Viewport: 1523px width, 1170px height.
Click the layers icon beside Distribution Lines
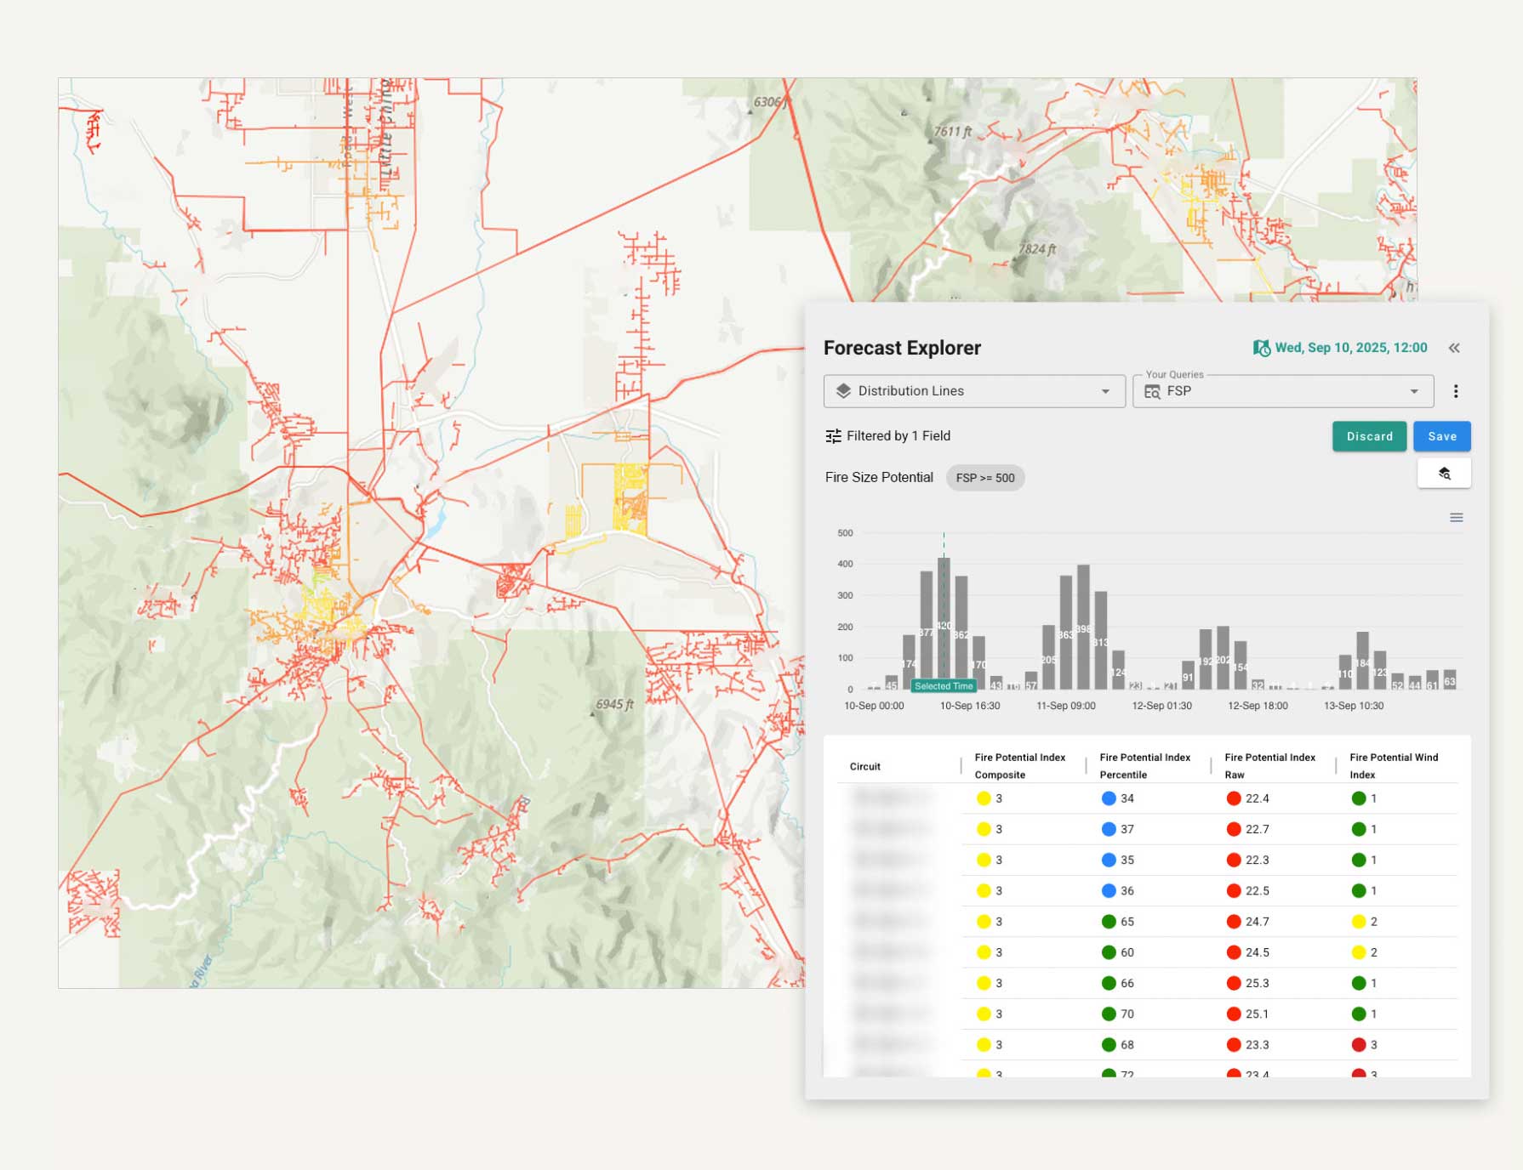pyautogui.click(x=843, y=391)
